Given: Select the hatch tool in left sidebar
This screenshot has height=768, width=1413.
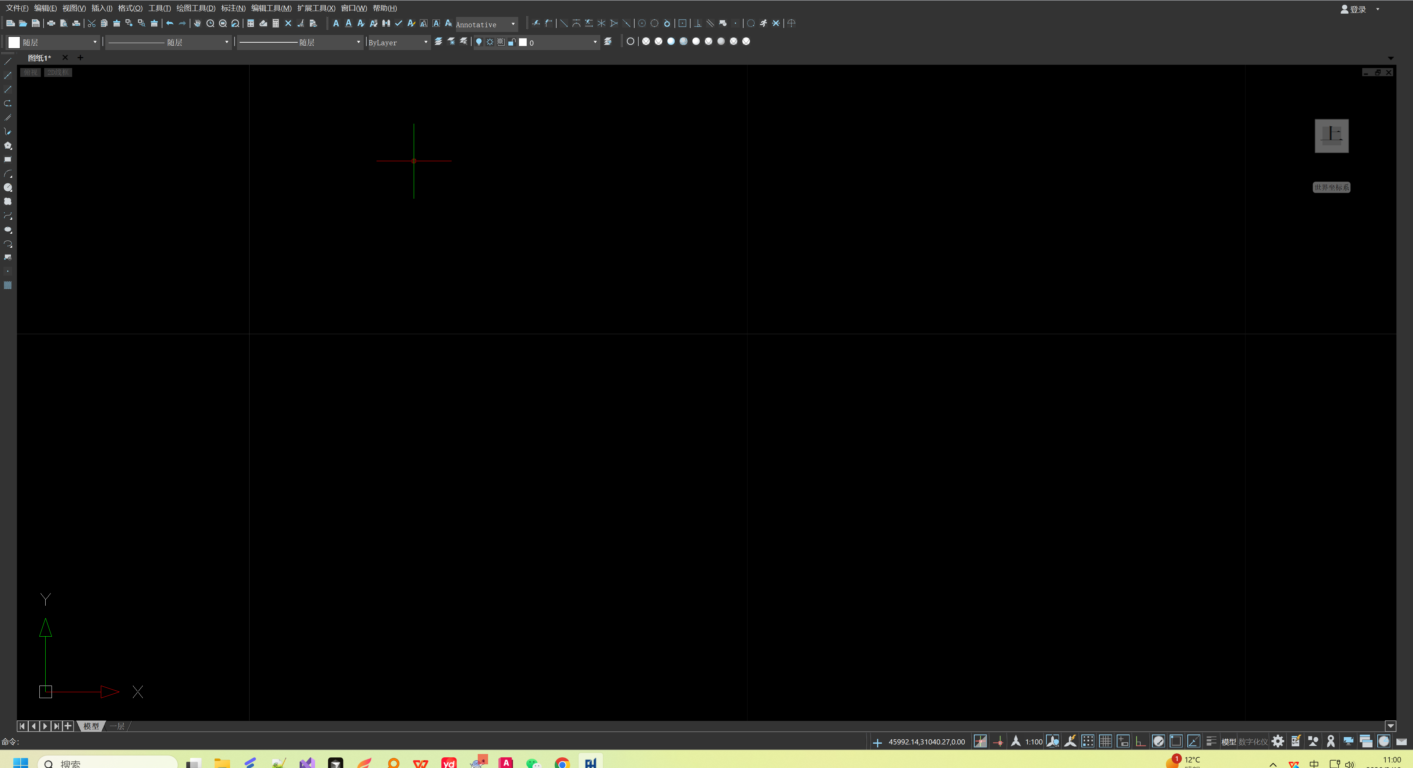Looking at the screenshot, I should [x=8, y=285].
